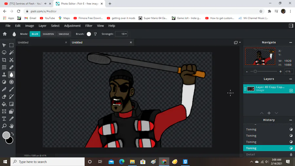
Task: Open the Select menu
Action: pyautogui.click(x=55, y=26)
